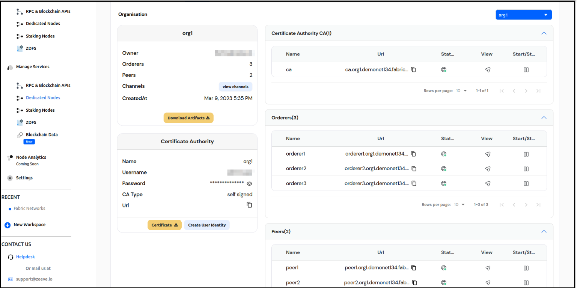Open the org1 organisation dropdown
Image resolution: width=577 pixels, height=288 pixels.
(523, 15)
